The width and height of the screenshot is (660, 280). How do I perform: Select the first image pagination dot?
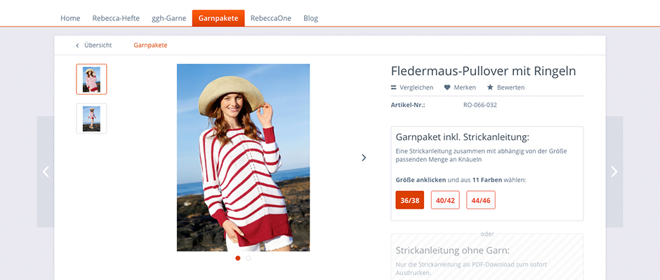(238, 258)
